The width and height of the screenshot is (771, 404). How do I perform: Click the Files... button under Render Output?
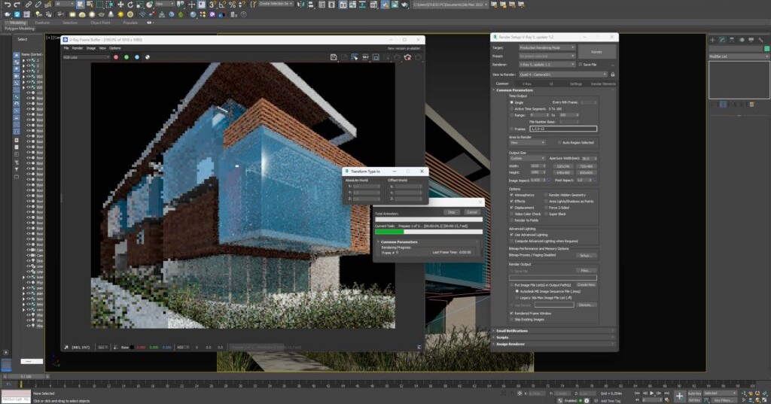tap(585, 270)
